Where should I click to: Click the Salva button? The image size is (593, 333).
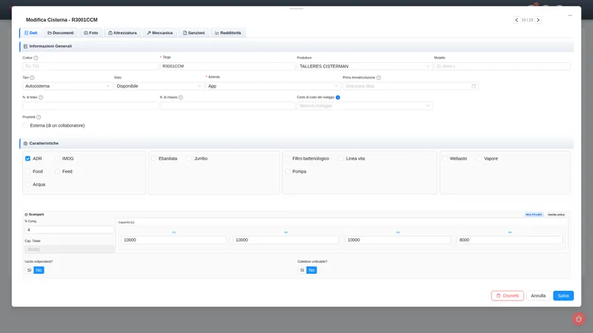pyautogui.click(x=563, y=295)
